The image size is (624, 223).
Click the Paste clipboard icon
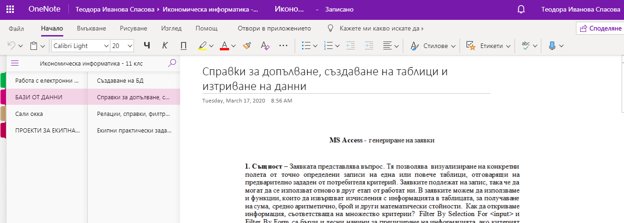34,46
